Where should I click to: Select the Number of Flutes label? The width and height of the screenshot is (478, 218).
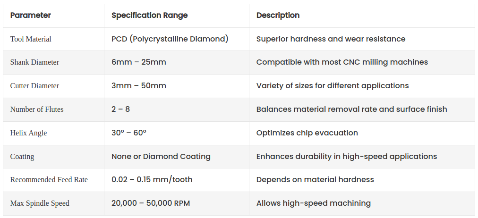[37, 109]
